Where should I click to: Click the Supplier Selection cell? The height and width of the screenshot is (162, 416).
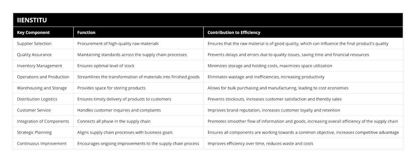pos(34,44)
